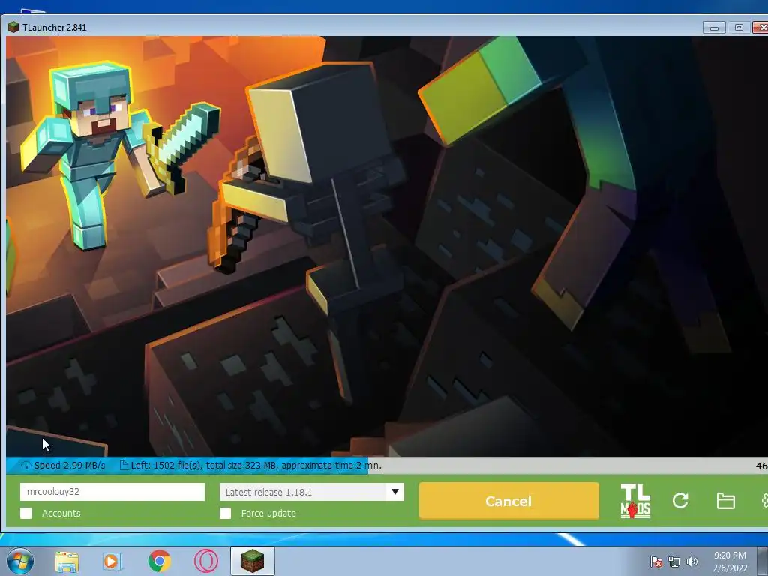This screenshot has height=576, width=768.
Task: Click the Action Center flag tray icon
Action: [655, 562]
